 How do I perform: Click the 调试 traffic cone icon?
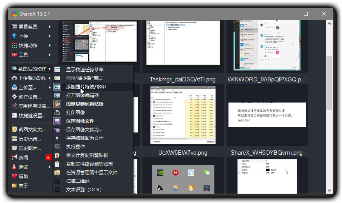click(x=14, y=167)
